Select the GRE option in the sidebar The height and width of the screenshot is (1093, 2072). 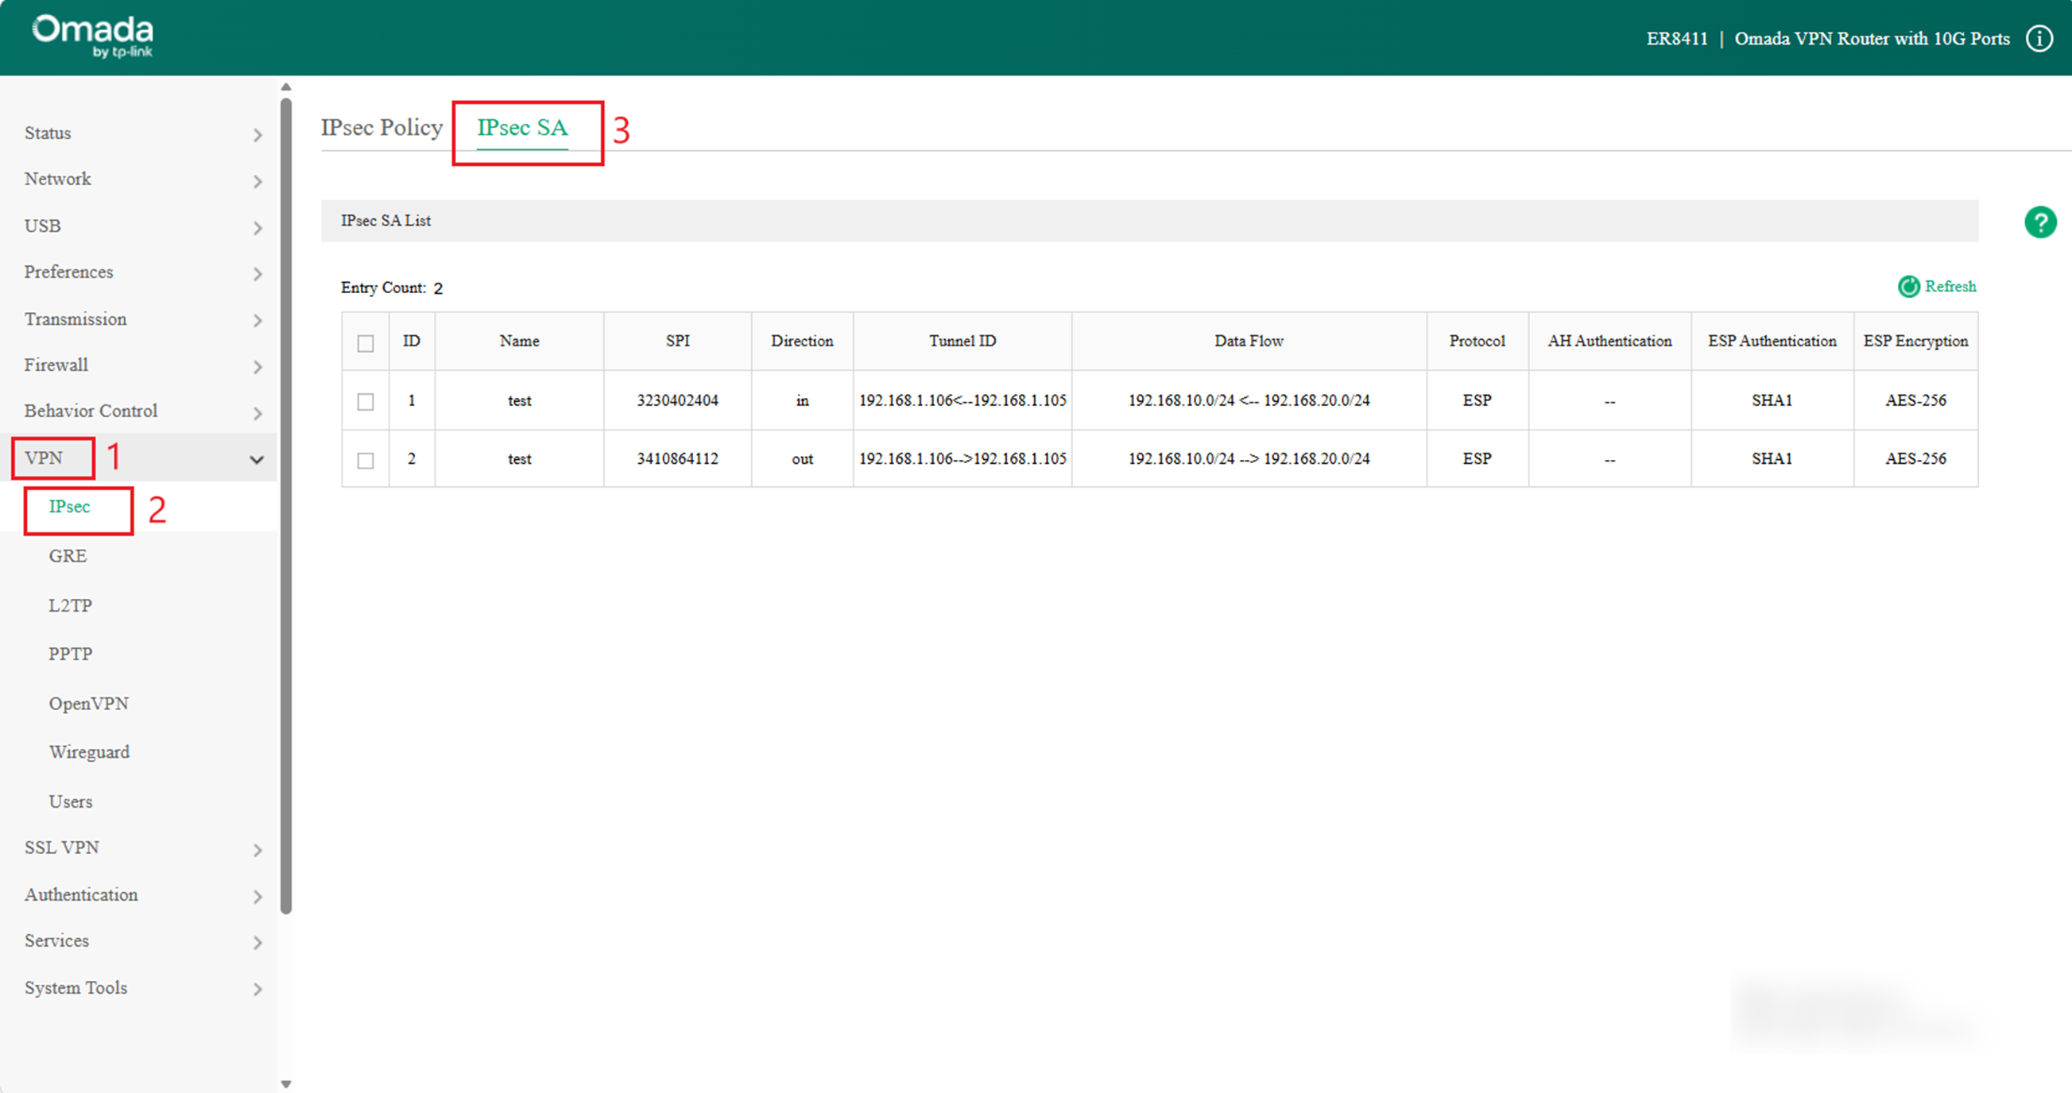point(67,555)
